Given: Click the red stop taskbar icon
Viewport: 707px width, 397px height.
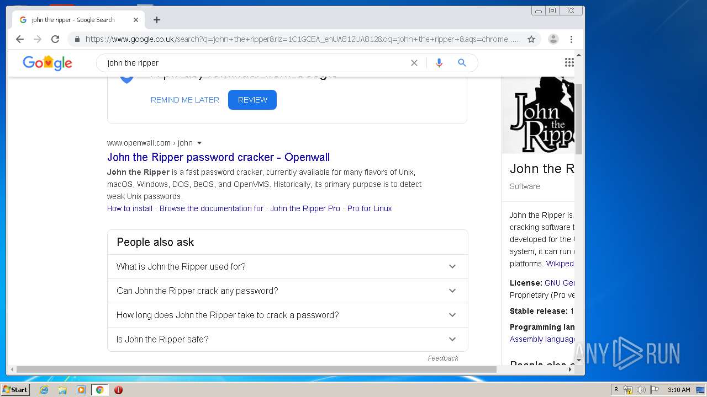Looking at the screenshot, I should click(x=118, y=390).
